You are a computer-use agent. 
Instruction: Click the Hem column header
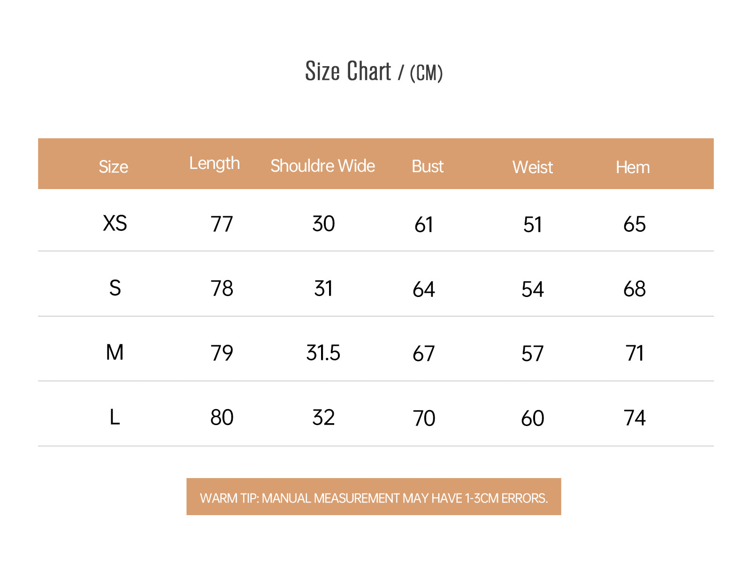pos(633,167)
